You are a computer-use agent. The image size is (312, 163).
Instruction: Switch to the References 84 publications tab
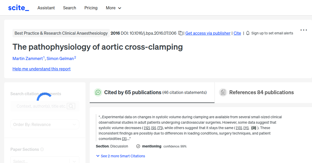(x=261, y=92)
